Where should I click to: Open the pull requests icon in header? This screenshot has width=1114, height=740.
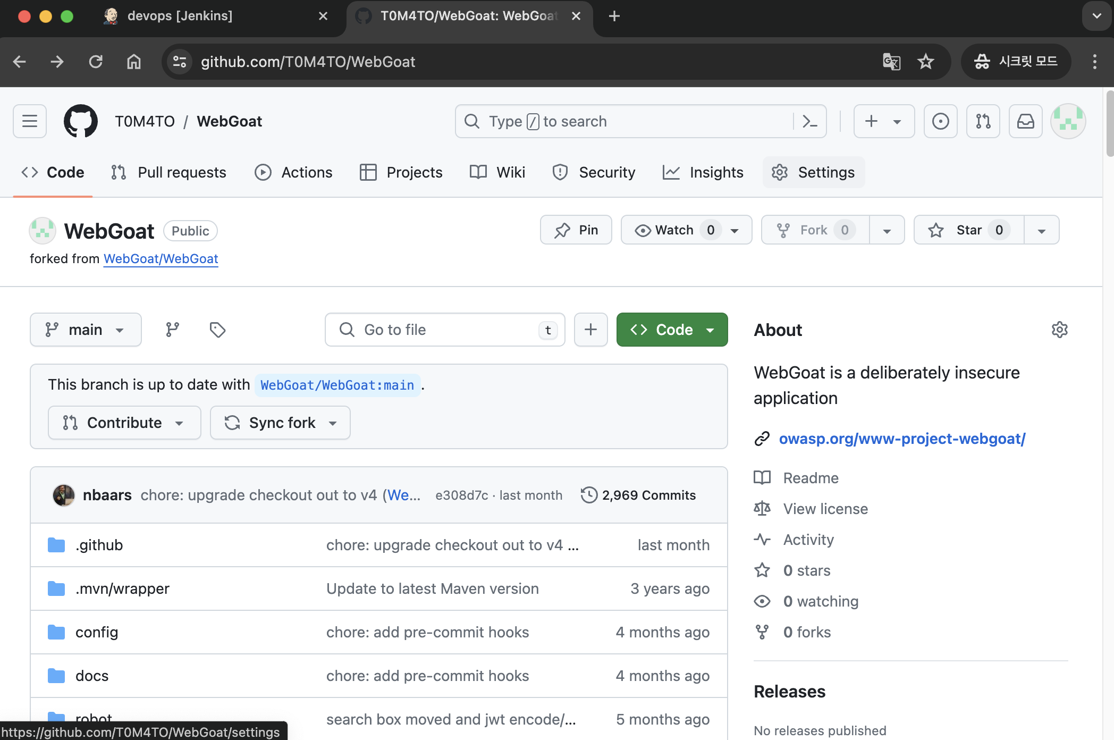pyautogui.click(x=983, y=121)
